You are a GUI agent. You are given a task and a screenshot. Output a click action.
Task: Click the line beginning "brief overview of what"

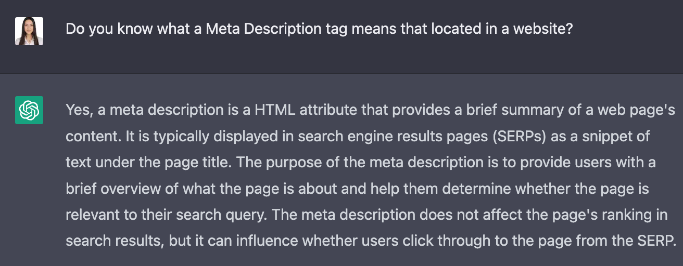(357, 188)
